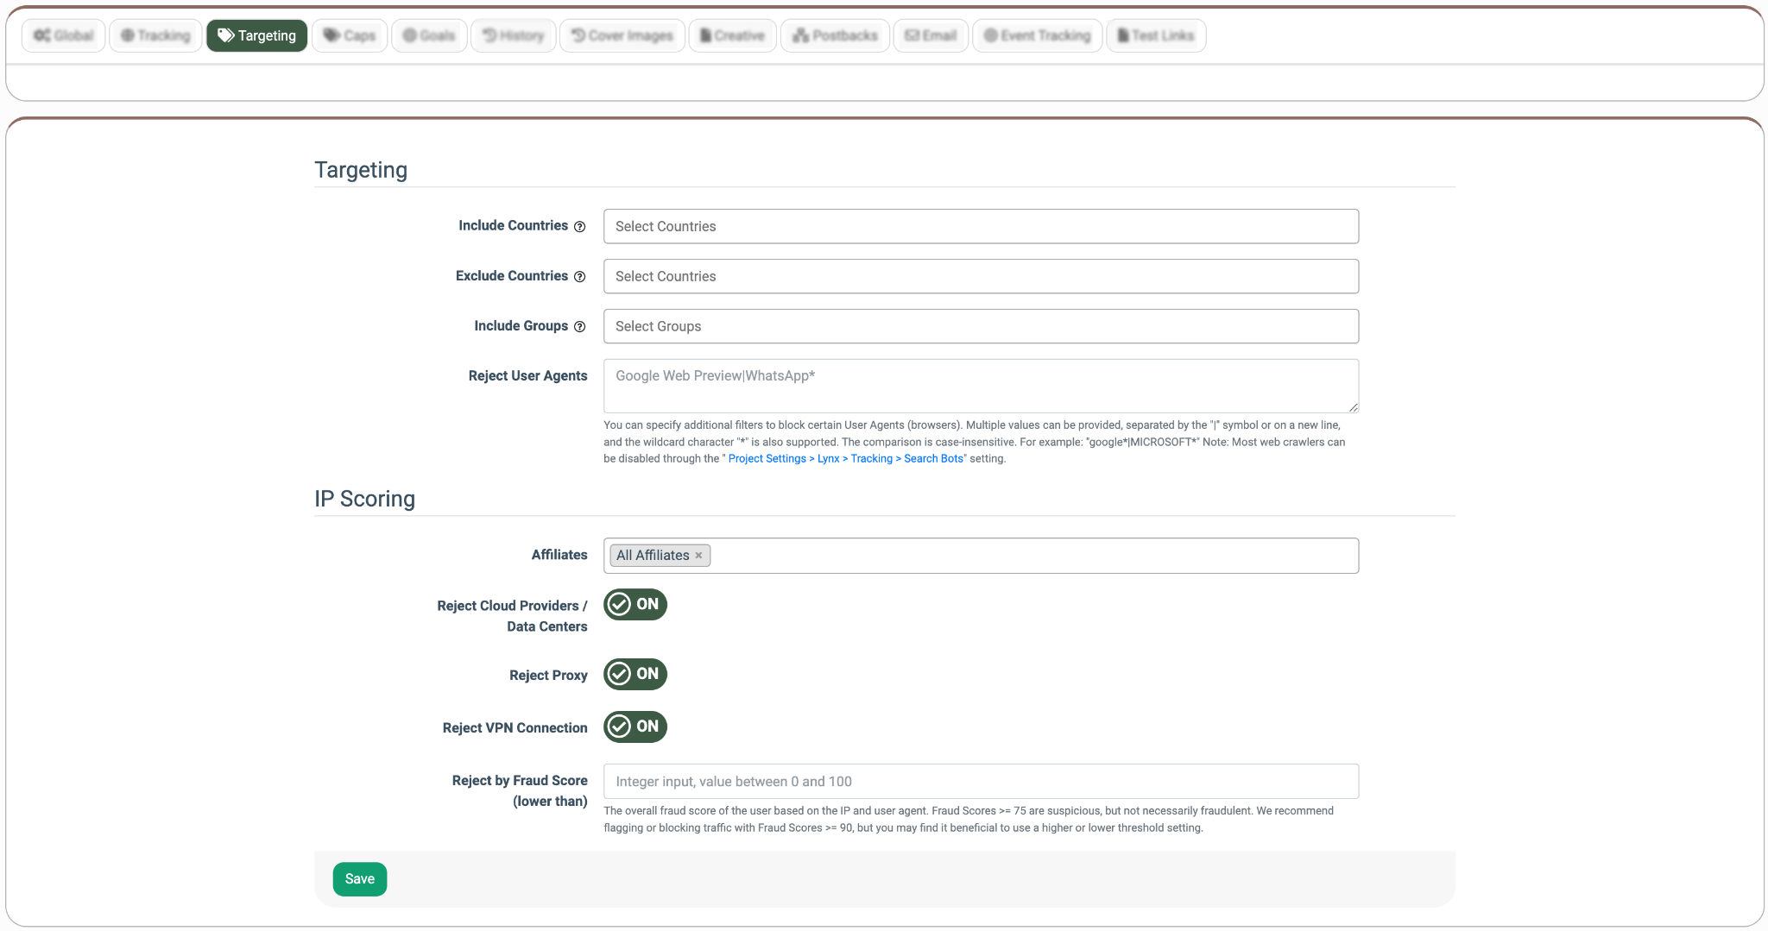This screenshot has height=931, width=1768.
Task: Open the Include Countries dropdown
Action: pos(981,226)
